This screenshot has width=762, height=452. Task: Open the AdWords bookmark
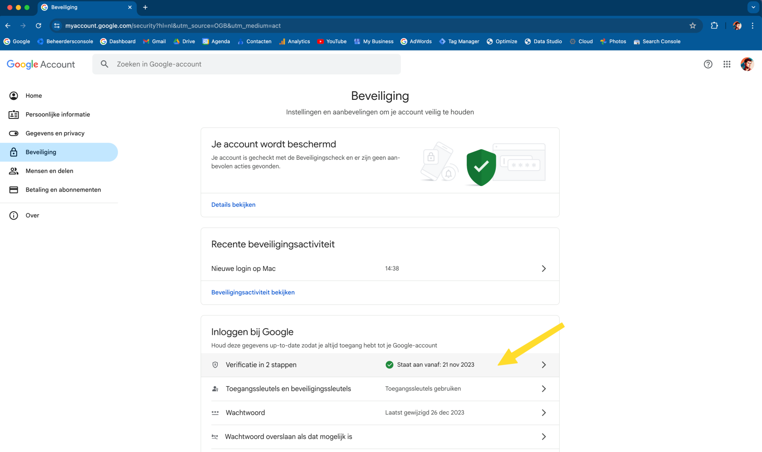[x=416, y=41]
